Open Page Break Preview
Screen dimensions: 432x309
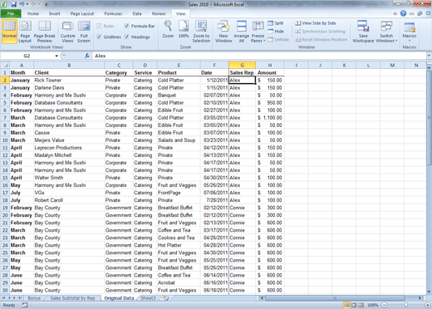45,31
